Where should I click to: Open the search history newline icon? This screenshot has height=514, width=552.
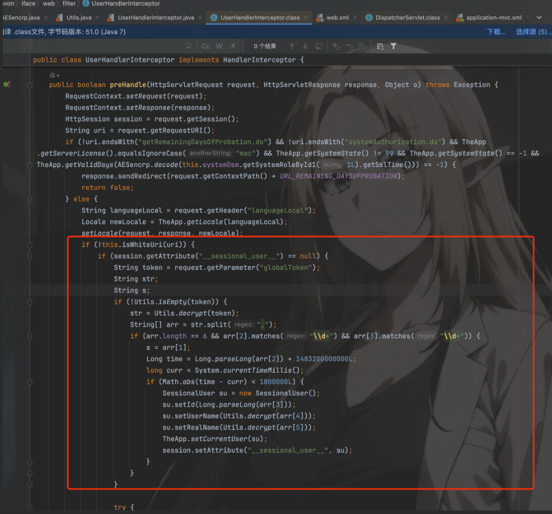(x=188, y=46)
